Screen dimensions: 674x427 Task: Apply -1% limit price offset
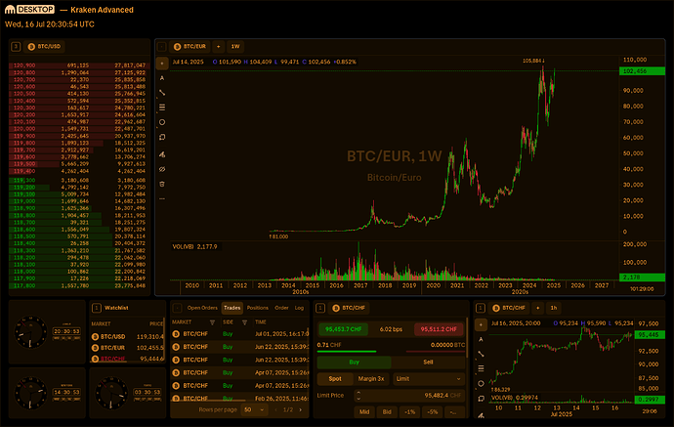409,412
